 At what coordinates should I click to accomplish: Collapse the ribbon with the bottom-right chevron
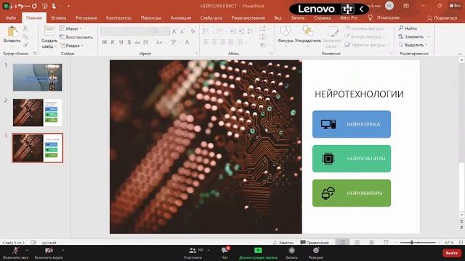pyautogui.click(x=460, y=54)
